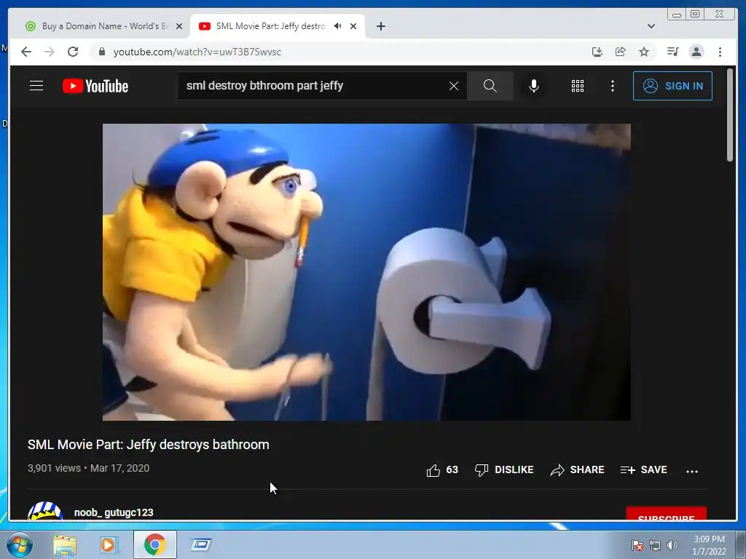746x559 pixels.
Task: Dislike the video
Action: point(504,469)
